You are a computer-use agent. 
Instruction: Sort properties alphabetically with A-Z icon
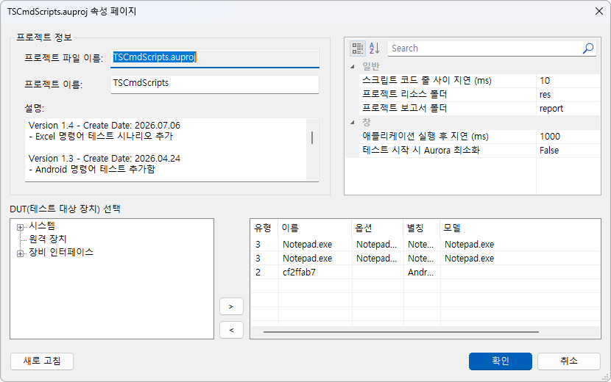(374, 48)
